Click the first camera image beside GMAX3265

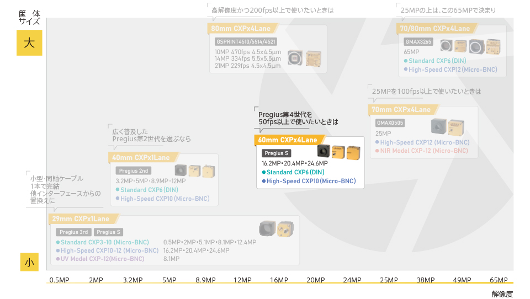click(x=446, y=46)
